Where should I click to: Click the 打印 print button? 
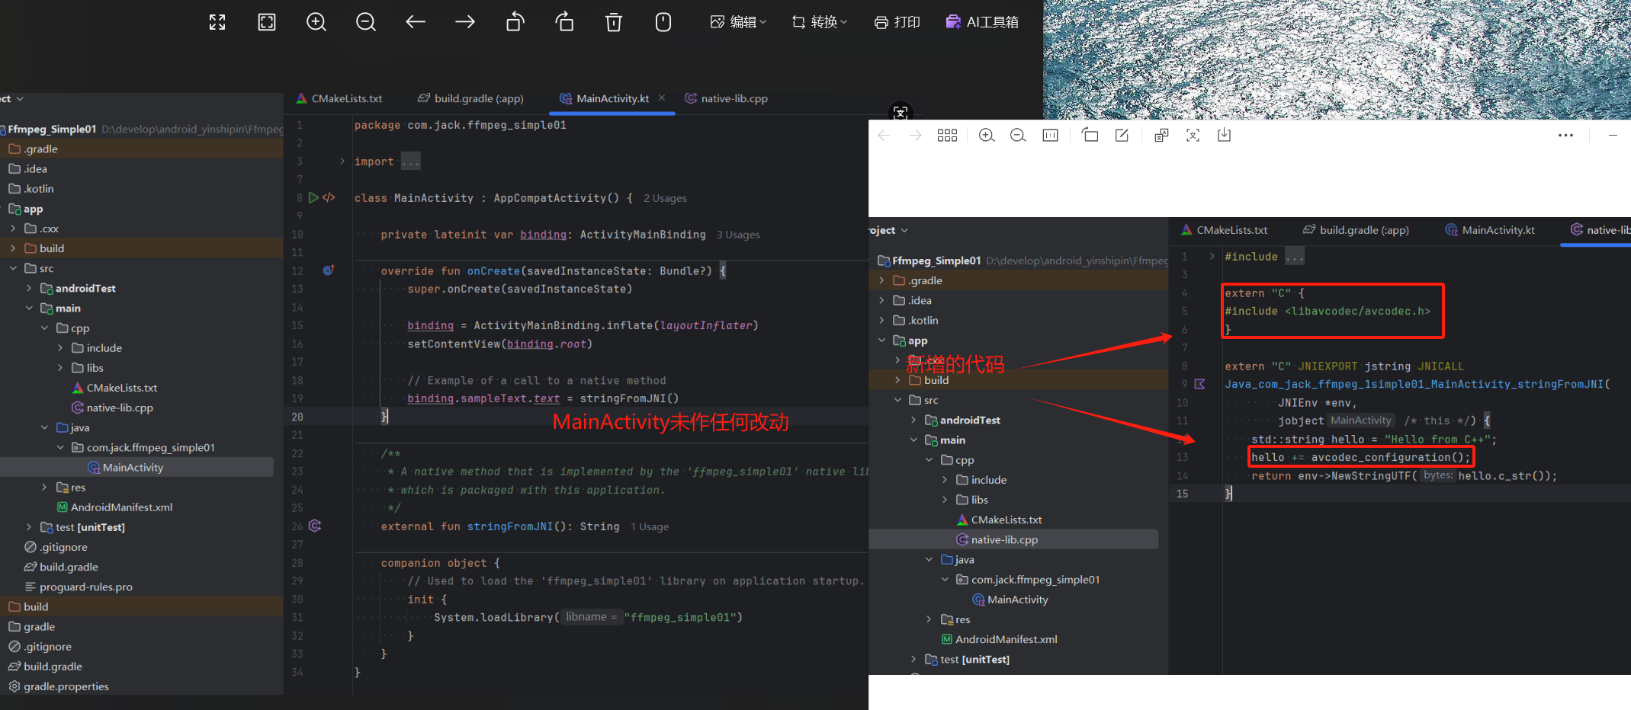(x=897, y=22)
